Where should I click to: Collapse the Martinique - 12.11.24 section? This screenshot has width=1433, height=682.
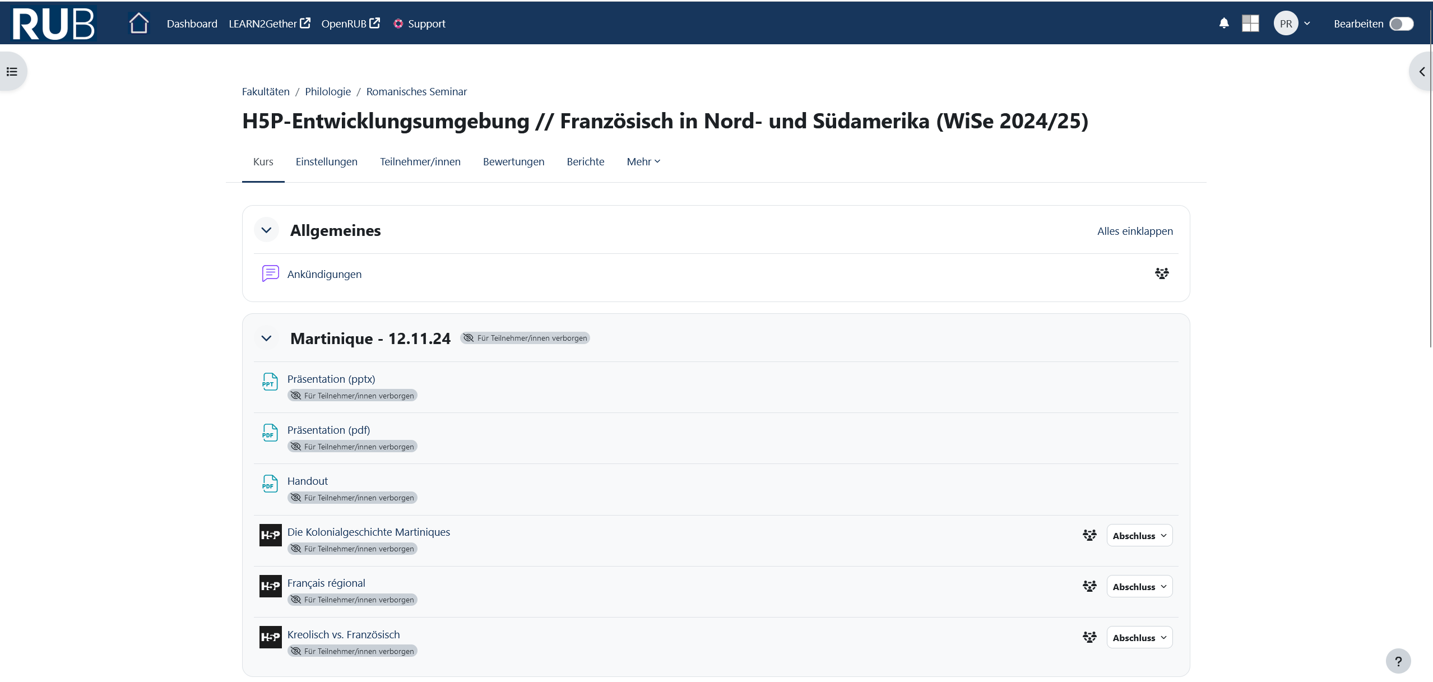(x=266, y=338)
